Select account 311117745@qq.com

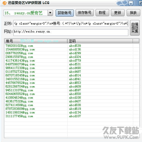point(19,116)
